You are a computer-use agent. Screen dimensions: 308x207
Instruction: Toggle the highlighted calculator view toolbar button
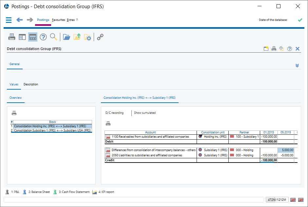tap(33, 37)
